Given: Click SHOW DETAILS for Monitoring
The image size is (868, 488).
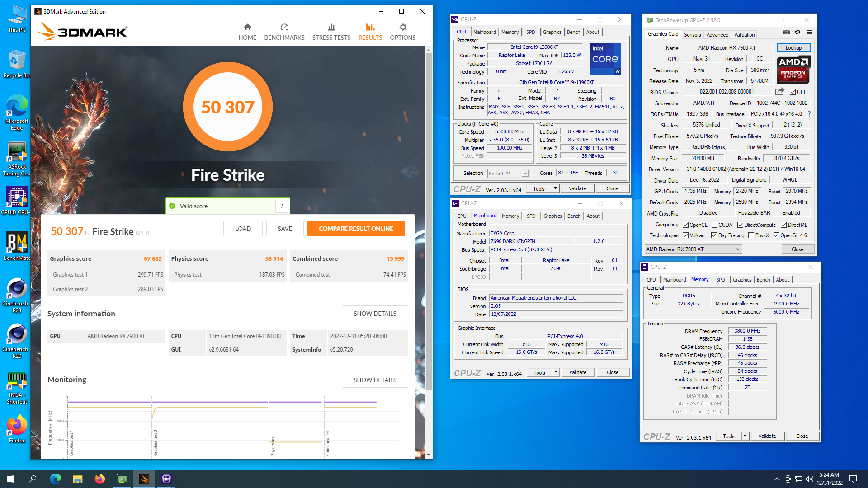Looking at the screenshot, I should point(375,380).
